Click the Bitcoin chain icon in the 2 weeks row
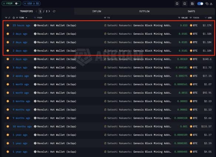The height and width of the screenshot is (157, 216). coord(8,76)
